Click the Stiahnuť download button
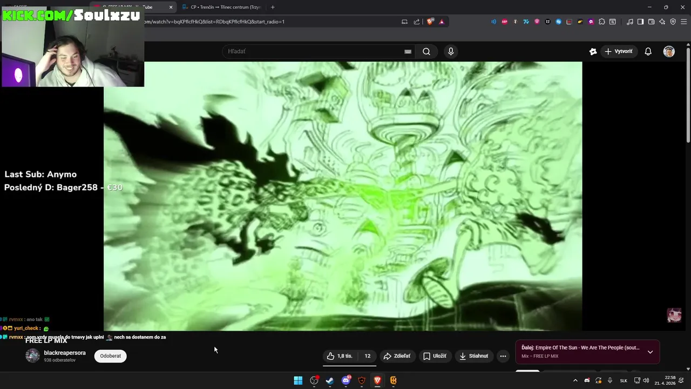 (473, 356)
